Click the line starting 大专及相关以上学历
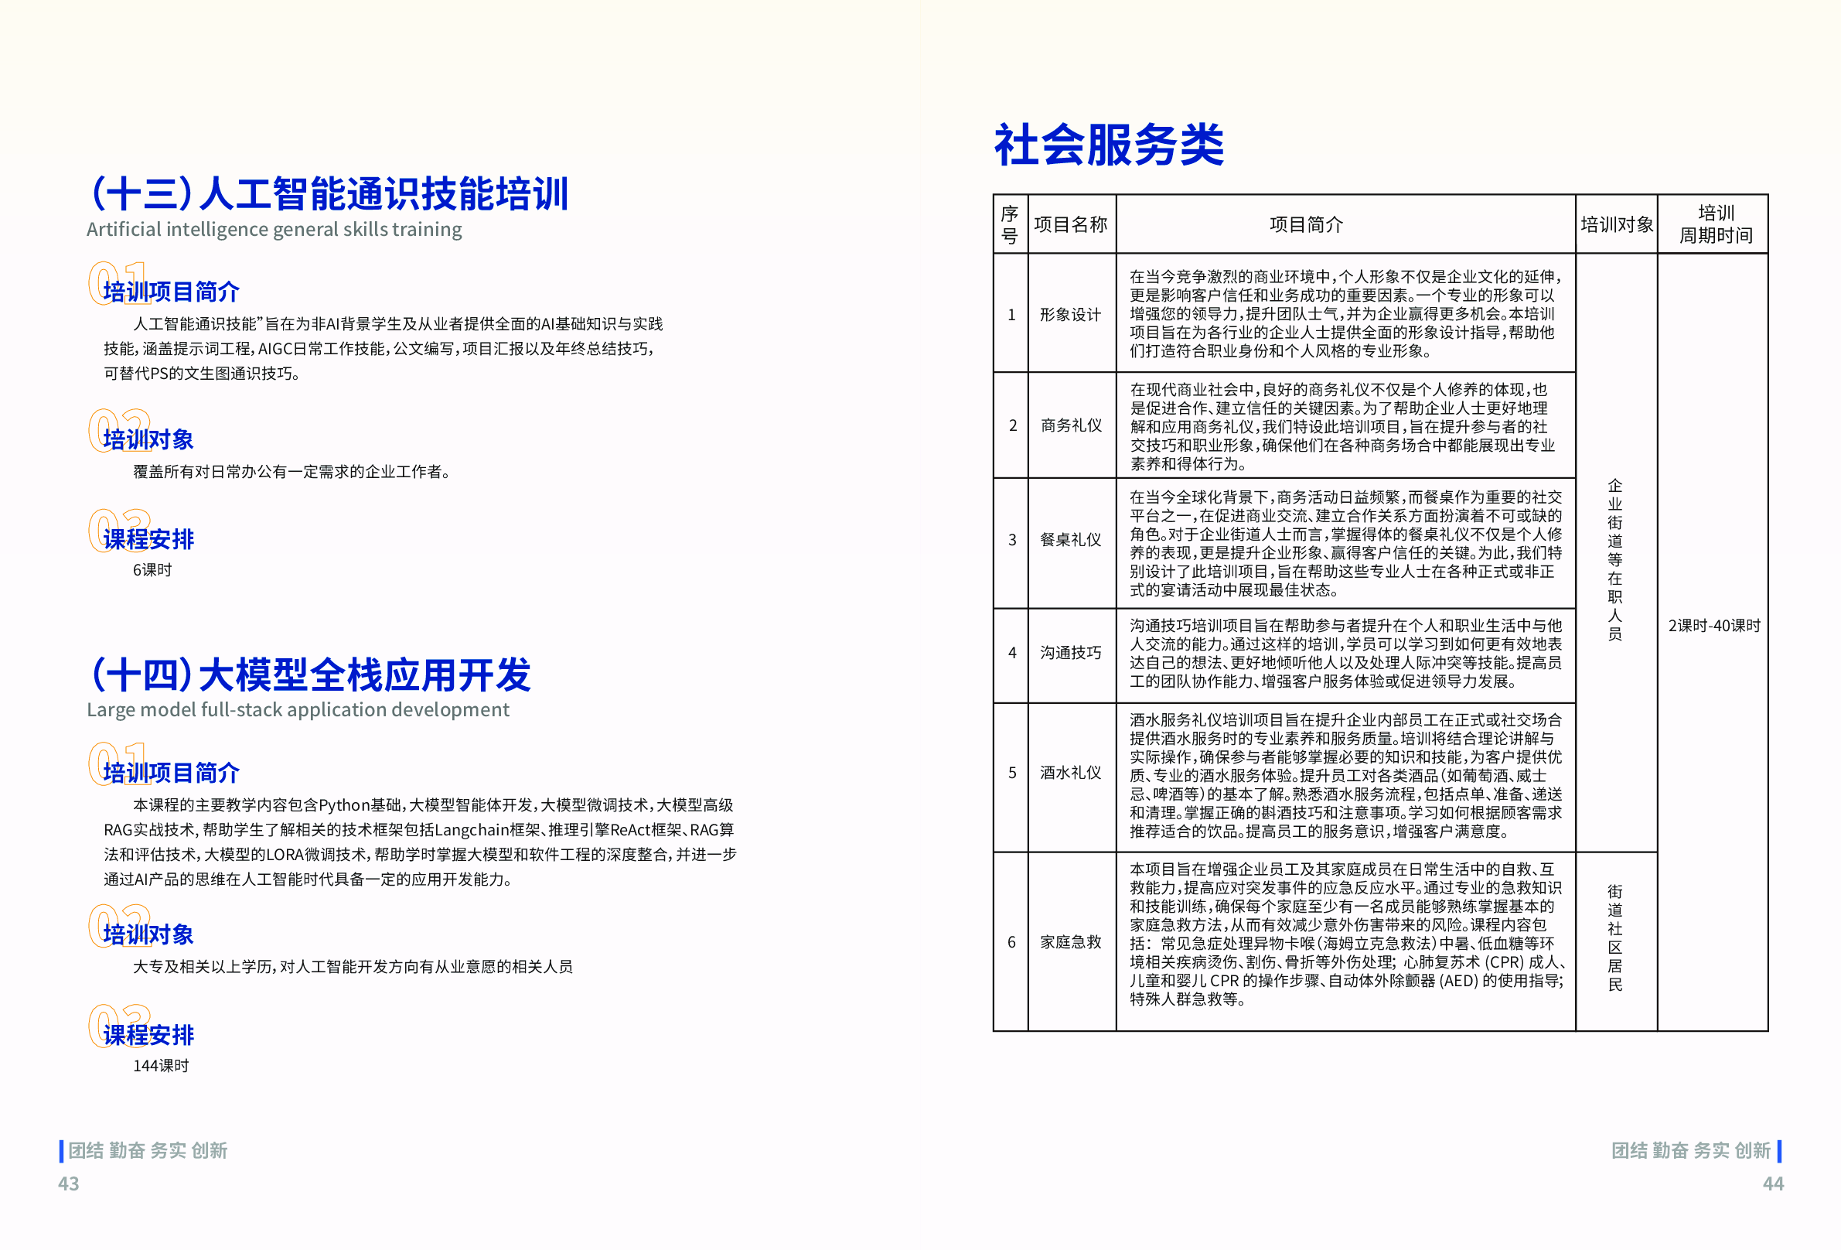Screen dimensions: 1841x1250 coord(353,967)
